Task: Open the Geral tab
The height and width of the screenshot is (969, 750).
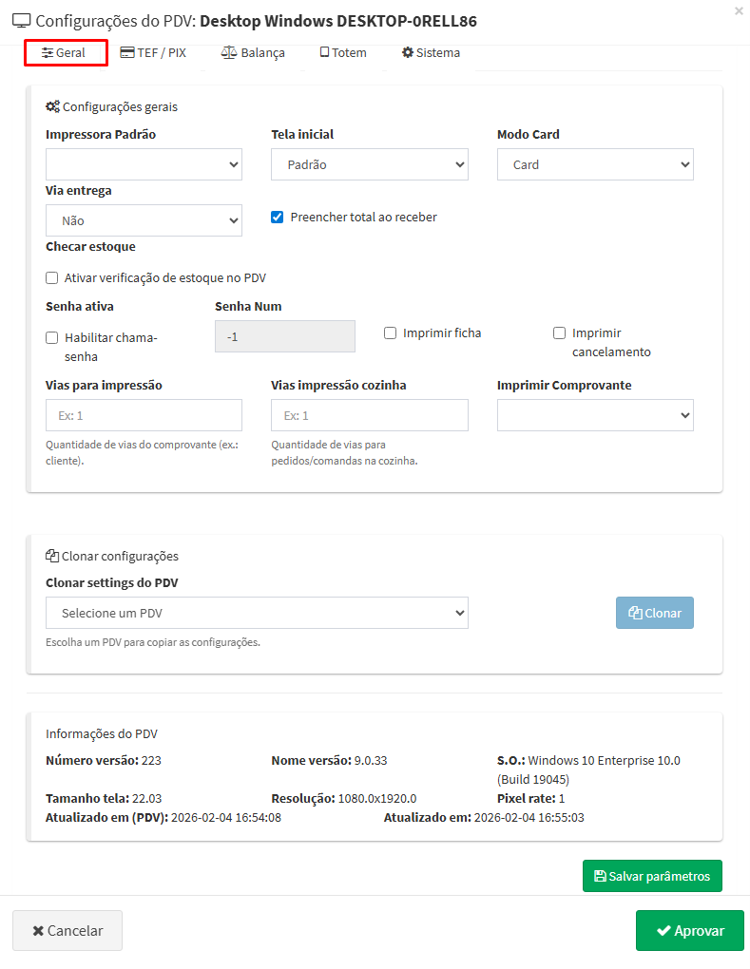Action: click(x=65, y=53)
